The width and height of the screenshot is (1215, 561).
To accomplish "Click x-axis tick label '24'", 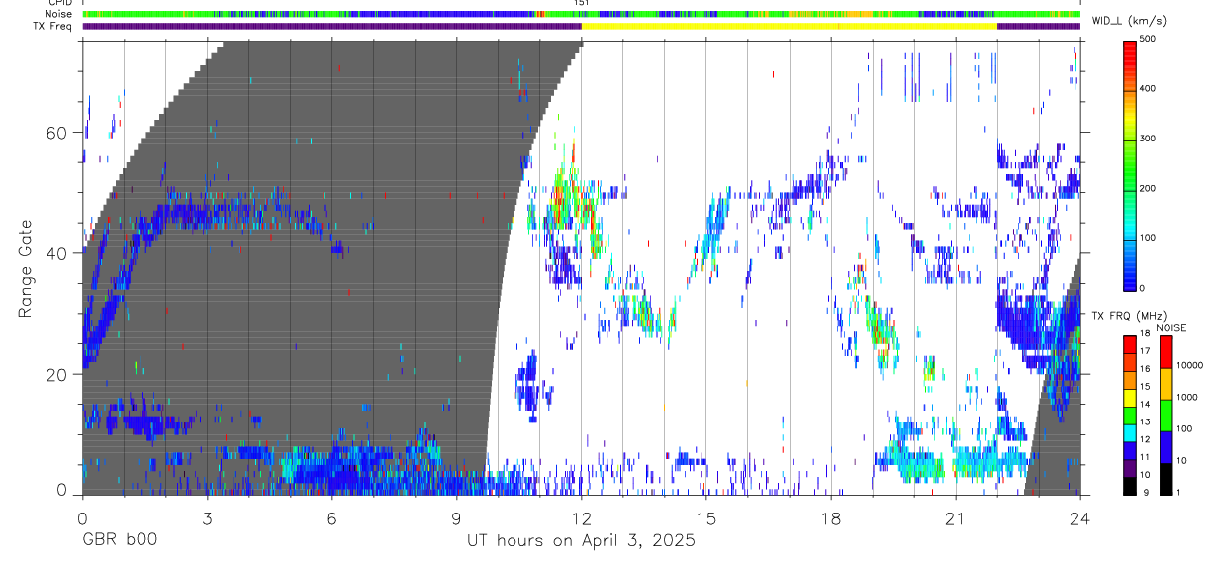I will (1080, 518).
